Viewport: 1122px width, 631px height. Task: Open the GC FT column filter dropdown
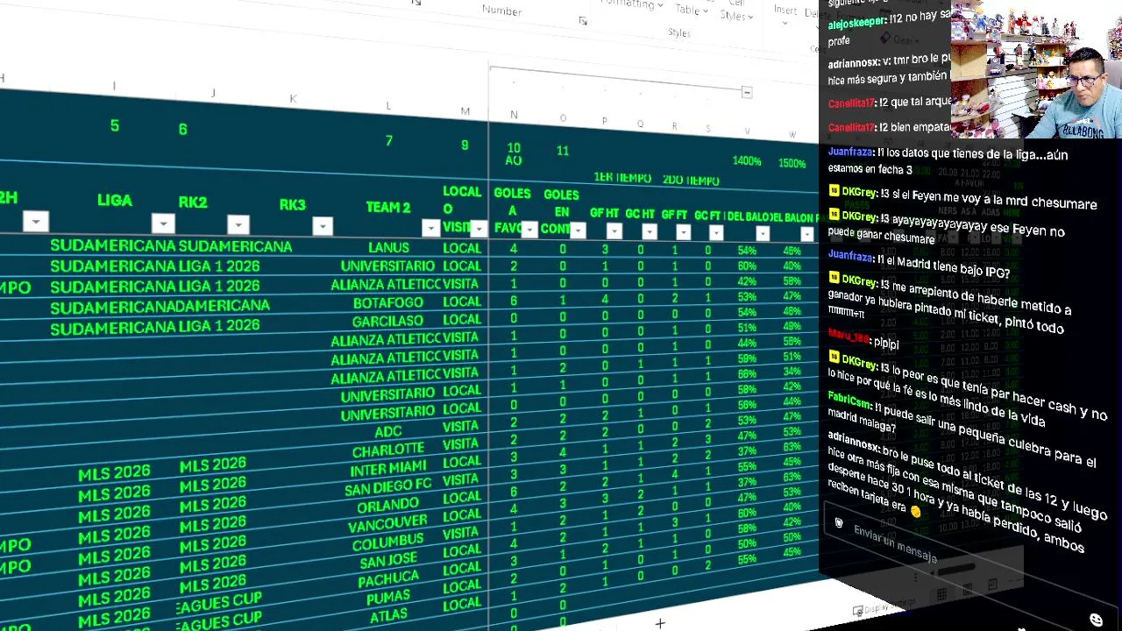(x=716, y=232)
